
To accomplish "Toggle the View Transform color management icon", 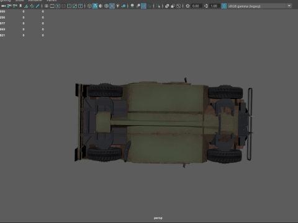I will click(224, 6).
